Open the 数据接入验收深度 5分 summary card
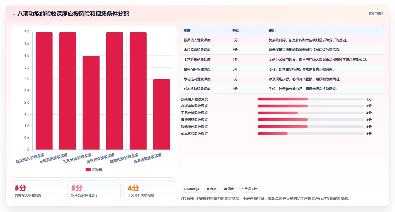The image size is (395, 212). [x=38, y=191]
